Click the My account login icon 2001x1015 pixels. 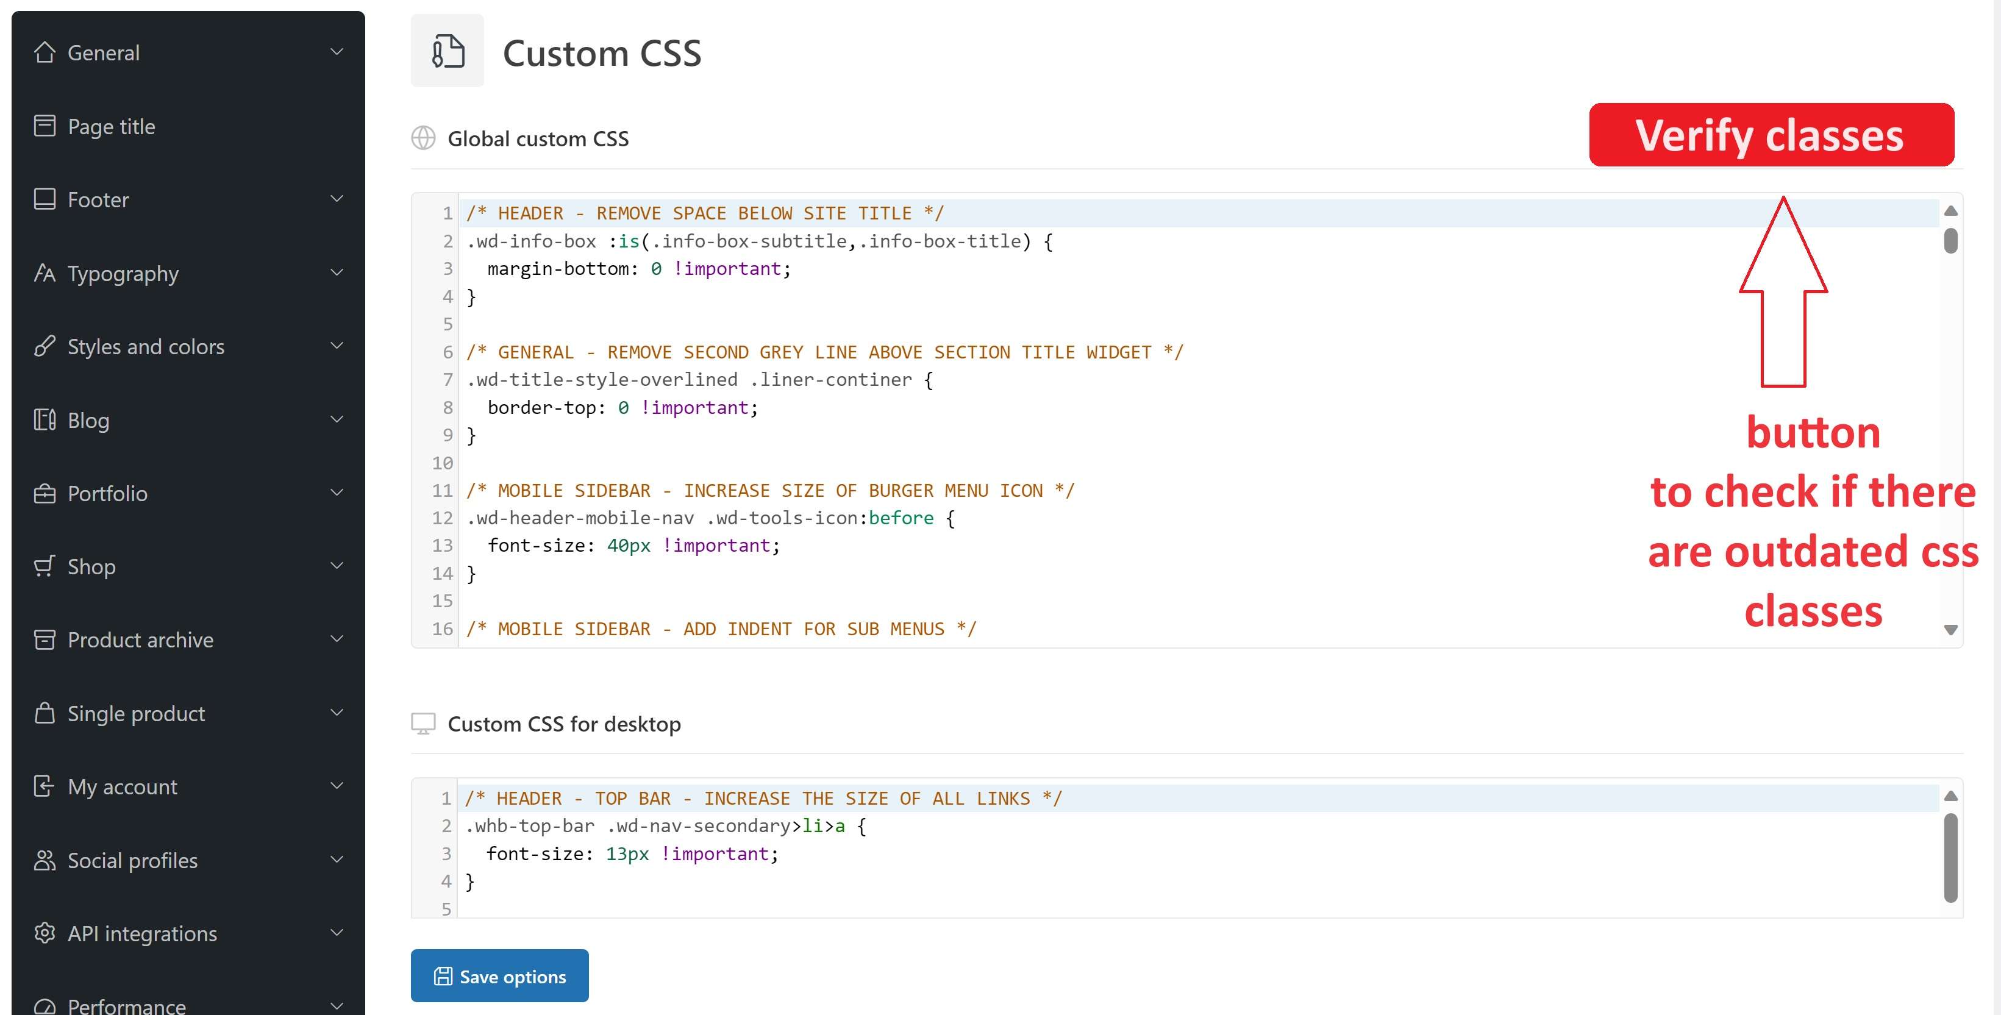point(45,786)
